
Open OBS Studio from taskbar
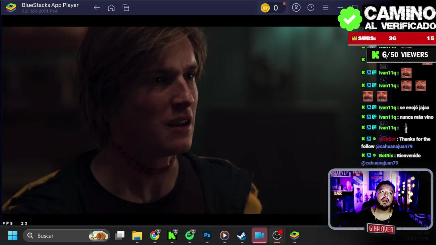click(277, 235)
